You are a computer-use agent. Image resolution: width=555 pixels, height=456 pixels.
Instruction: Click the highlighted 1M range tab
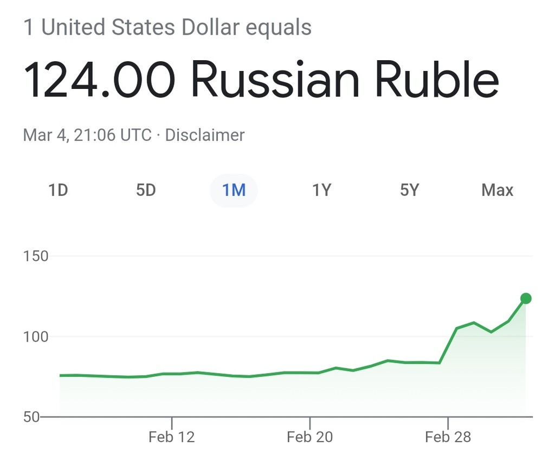[234, 190]
